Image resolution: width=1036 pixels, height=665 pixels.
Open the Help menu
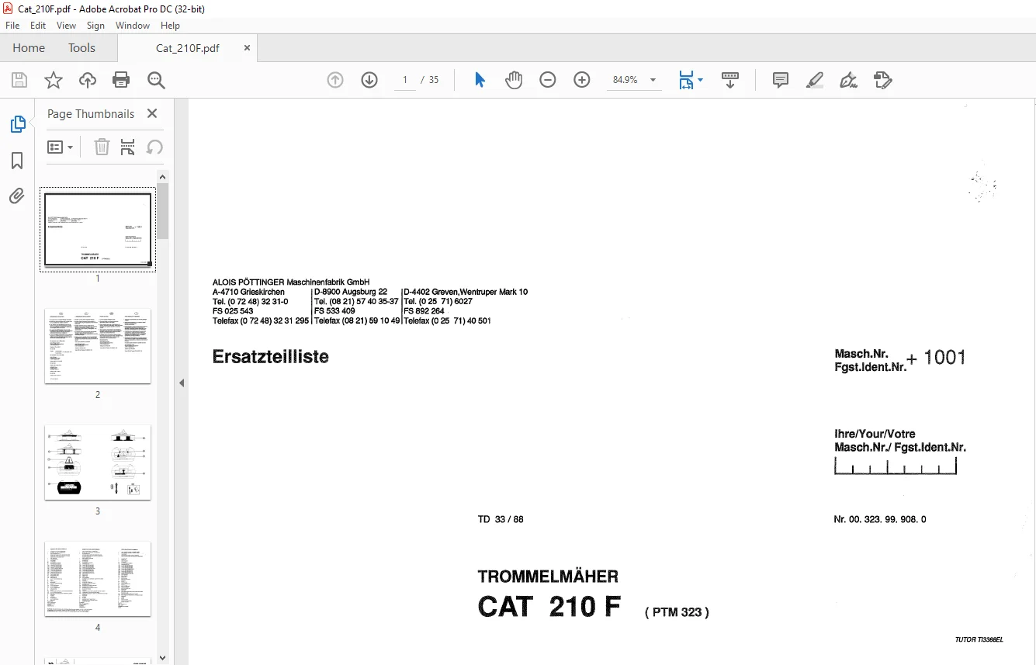(x=170, y=26)
